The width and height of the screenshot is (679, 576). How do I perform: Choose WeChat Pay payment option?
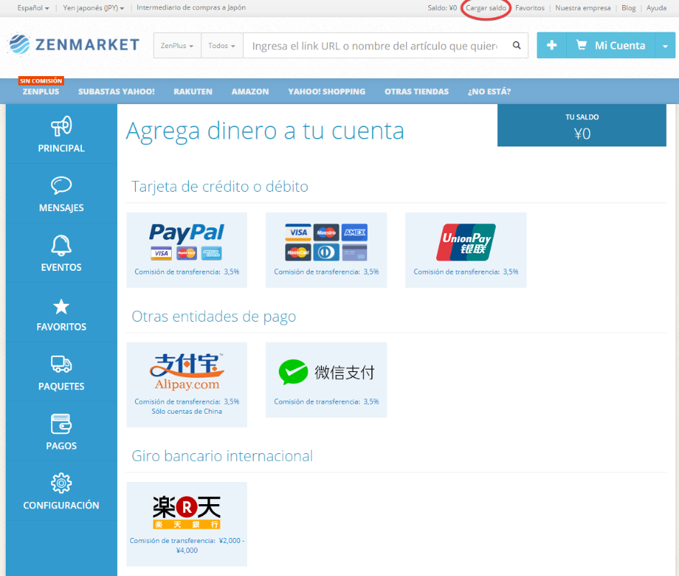point(326,379)
